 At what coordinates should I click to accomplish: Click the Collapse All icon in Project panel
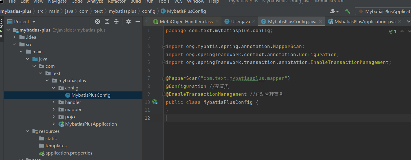point(116,21)
